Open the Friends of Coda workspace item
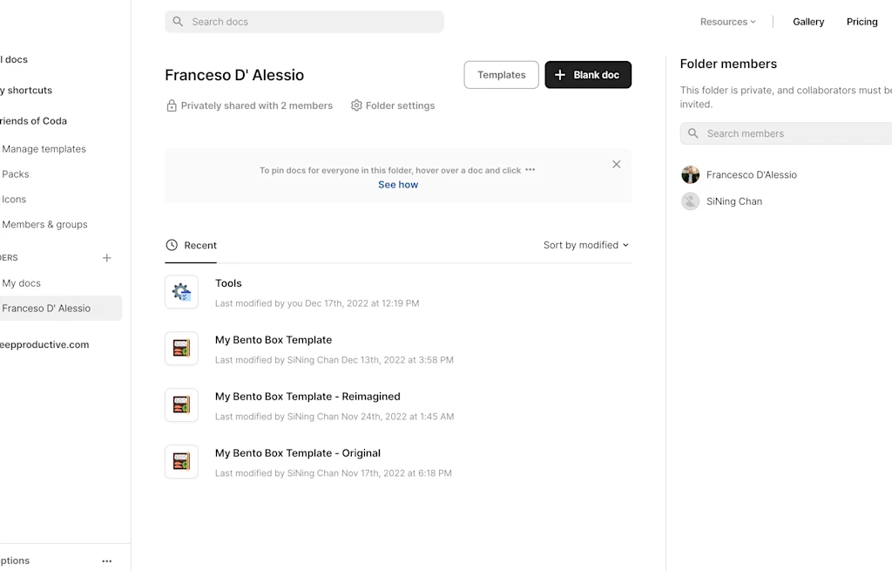The image size is (892, 571). [34, 120]
